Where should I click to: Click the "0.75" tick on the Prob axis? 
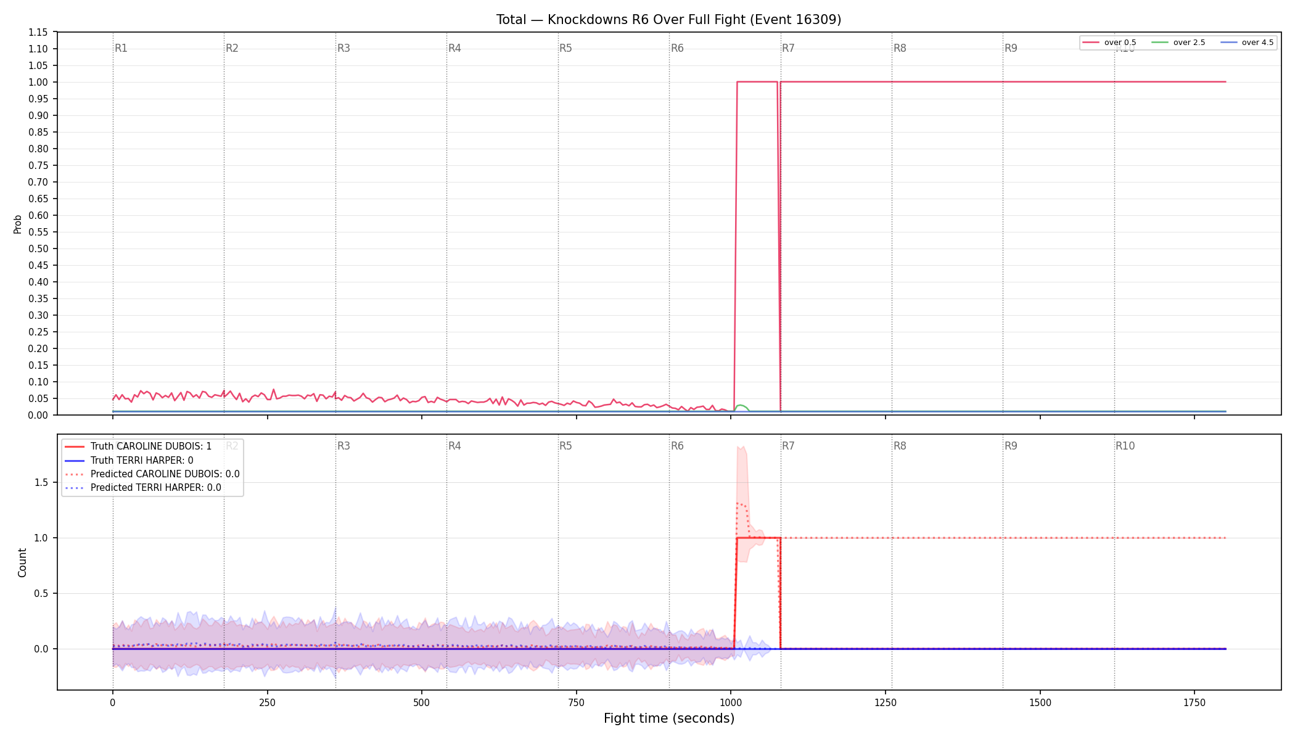tap(38, 166)
